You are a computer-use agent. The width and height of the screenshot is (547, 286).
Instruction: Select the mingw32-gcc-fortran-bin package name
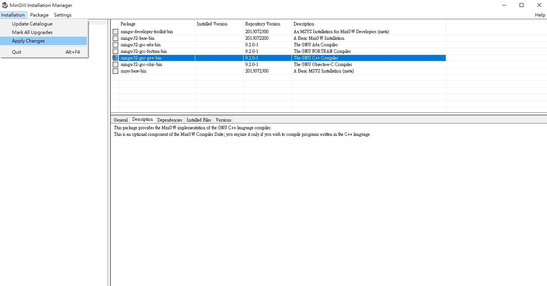coord(144,51)
